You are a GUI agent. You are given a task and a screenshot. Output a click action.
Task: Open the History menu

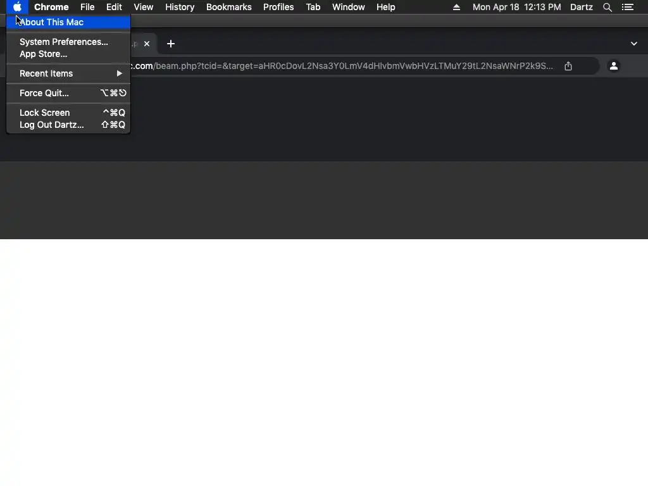coord(180,7)
